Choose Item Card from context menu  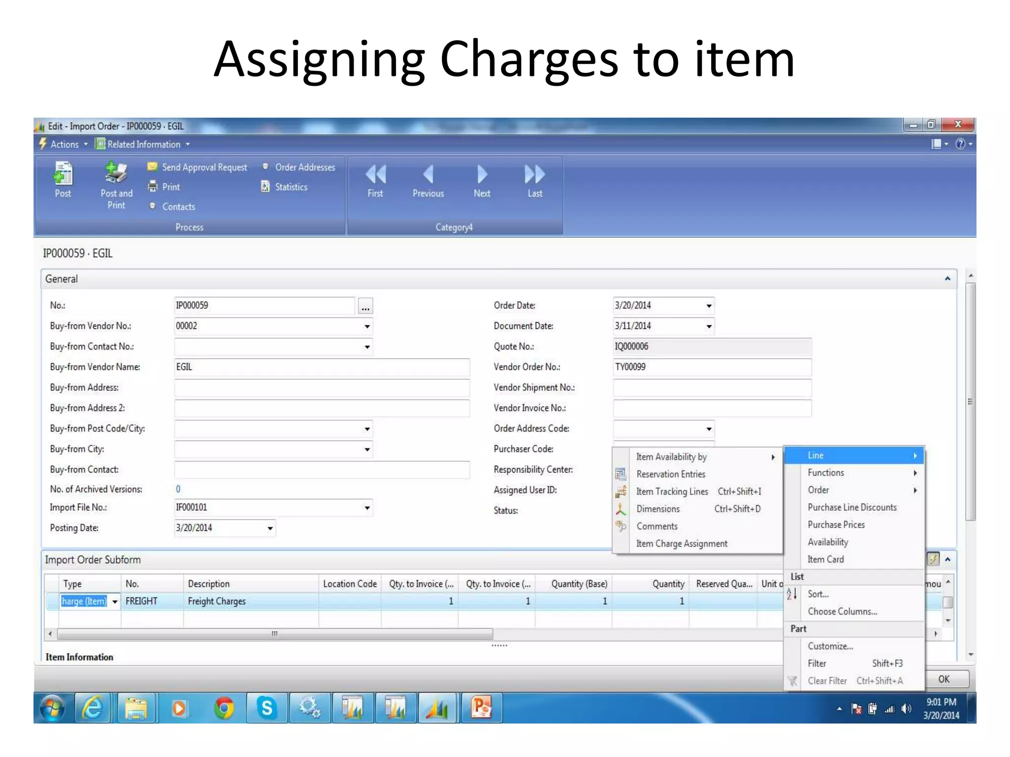(x=826, y=559)
